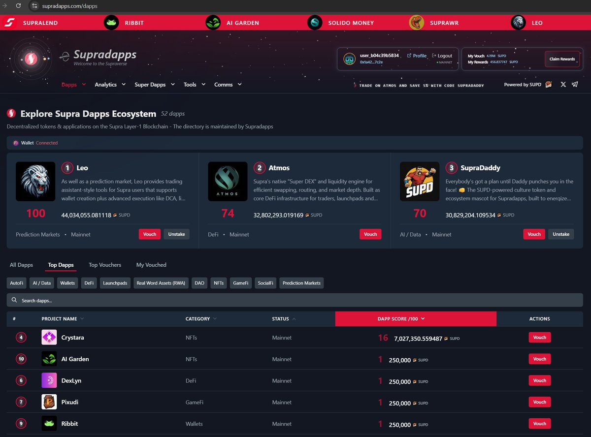This screenshot has height=437, width=591.
Task: Click the Logout link
Action: [442, 56]
